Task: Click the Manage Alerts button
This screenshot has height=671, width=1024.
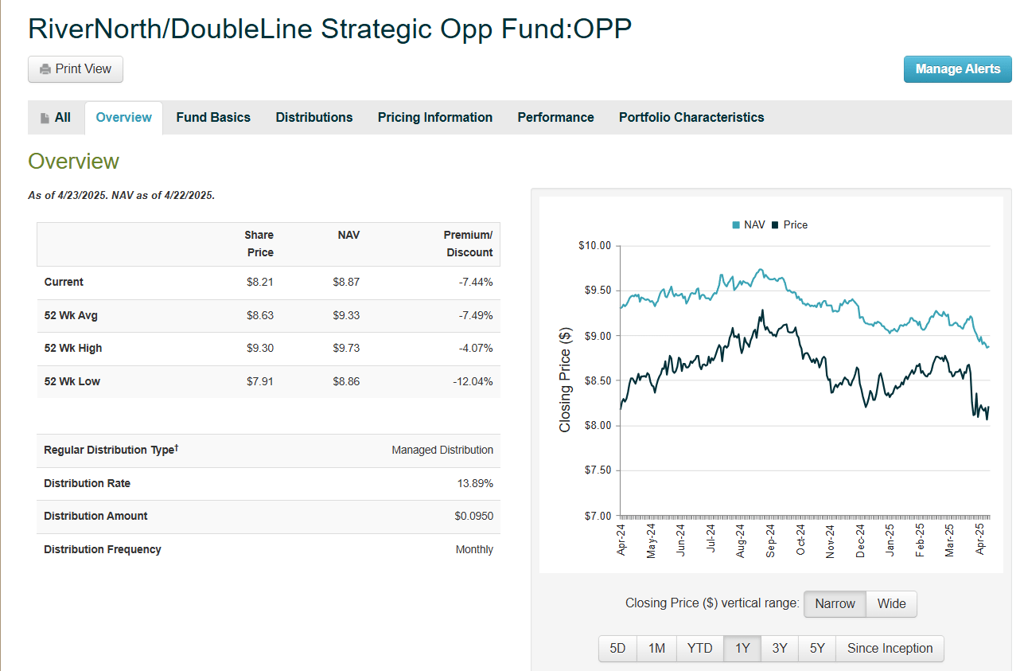Action: pos(957,69)
